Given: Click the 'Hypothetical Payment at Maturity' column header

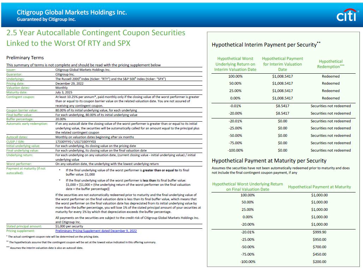Looking at the screenshot, I should click(319, 187).
